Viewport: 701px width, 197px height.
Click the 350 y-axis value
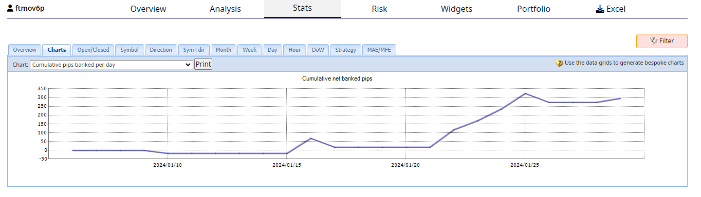43,89
